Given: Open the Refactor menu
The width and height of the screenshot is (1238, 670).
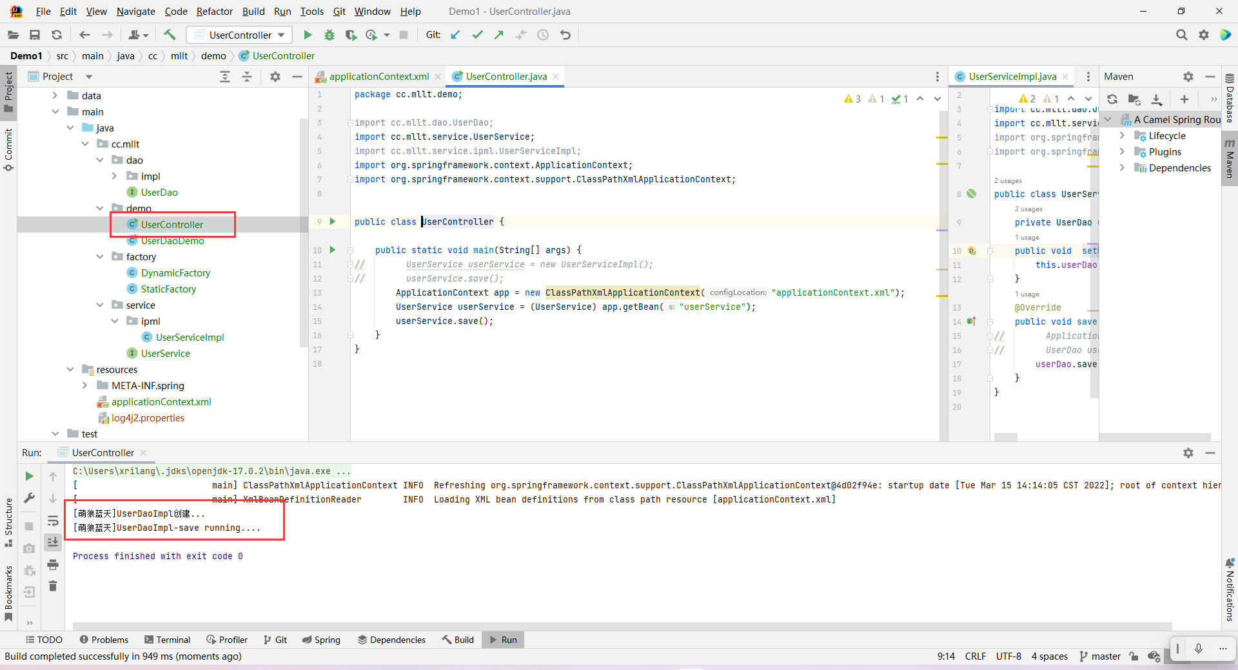Looking at the screenshot, I should pyautogui.click(x=215, y=12).
